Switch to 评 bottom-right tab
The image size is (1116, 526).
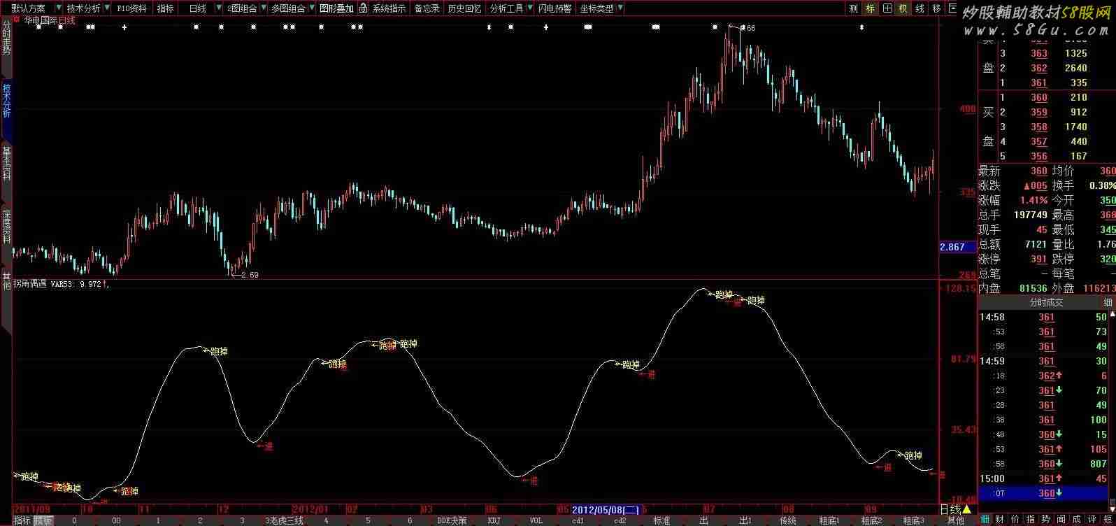(x=1092, y=520)
